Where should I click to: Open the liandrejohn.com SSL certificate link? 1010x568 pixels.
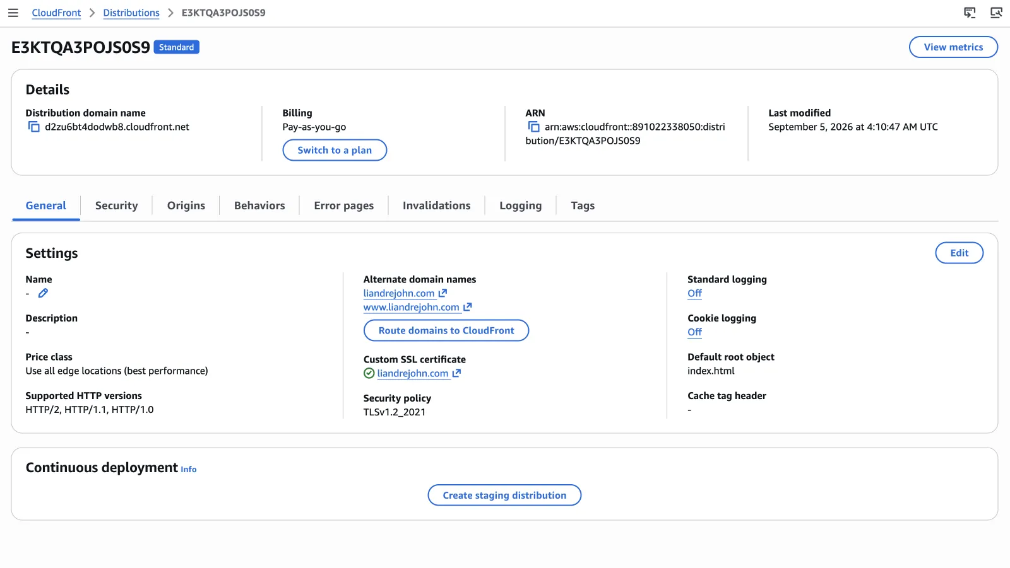(413, 373)
